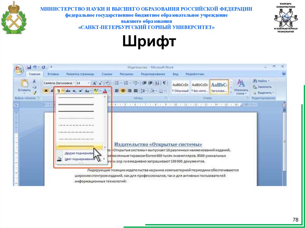Click multilevel list icon

click(136, 83)
